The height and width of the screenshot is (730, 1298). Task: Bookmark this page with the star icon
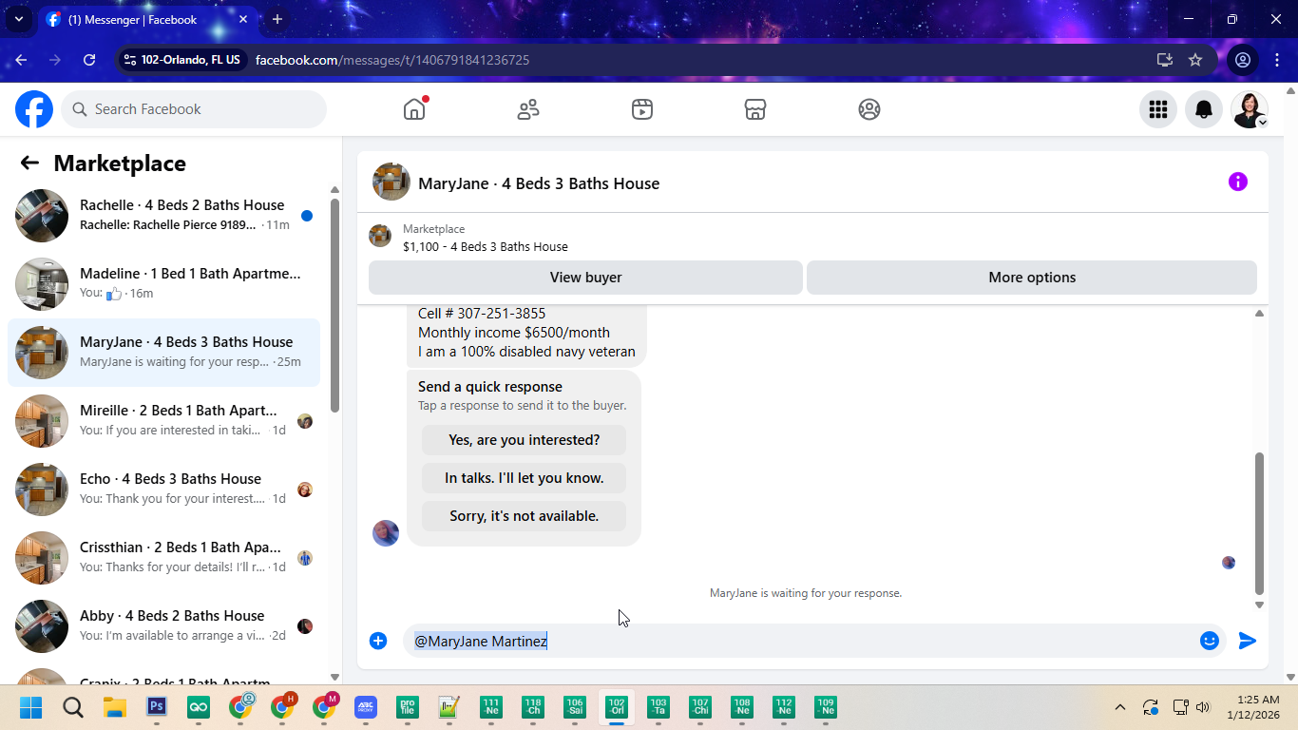[x=1195, y=60]
